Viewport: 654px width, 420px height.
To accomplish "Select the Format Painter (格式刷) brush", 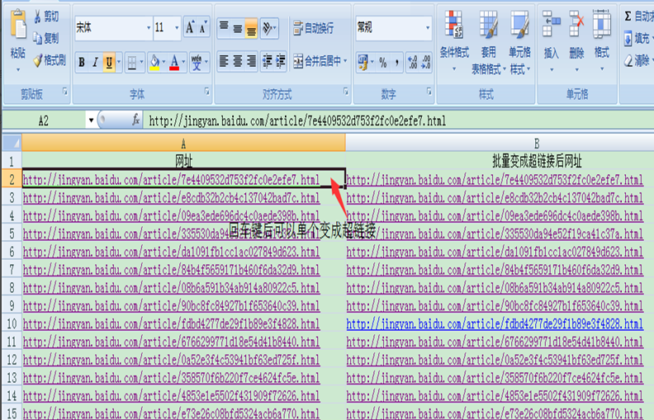I will (x=38, y=61).
